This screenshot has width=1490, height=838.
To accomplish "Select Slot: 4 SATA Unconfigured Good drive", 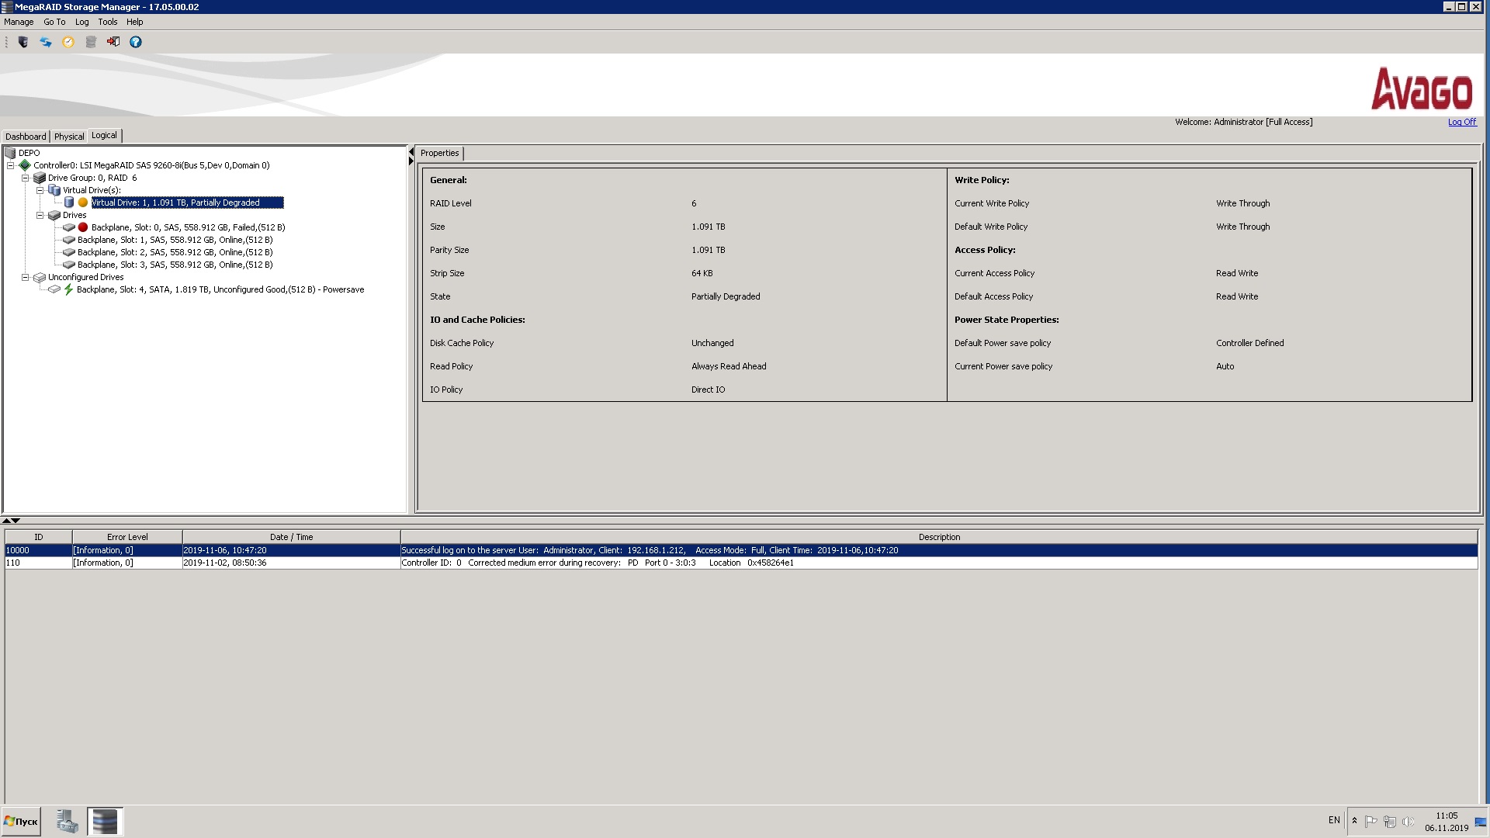I will (220, 289).
